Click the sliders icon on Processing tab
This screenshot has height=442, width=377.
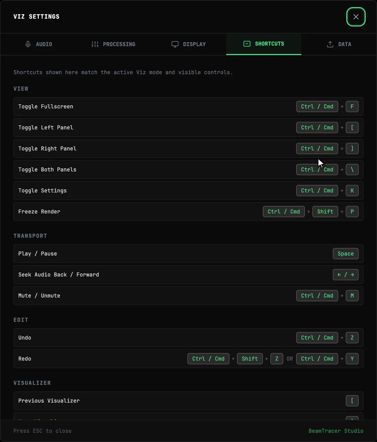(95, 44)
